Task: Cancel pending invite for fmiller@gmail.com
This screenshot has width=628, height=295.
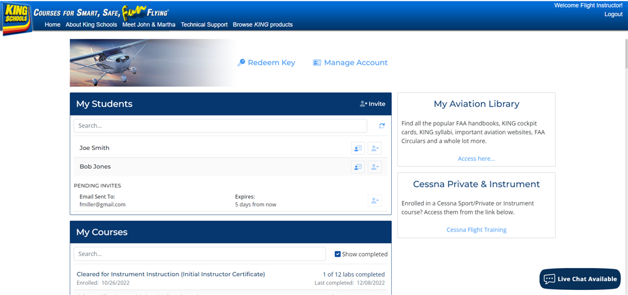Action: [374, 200]
